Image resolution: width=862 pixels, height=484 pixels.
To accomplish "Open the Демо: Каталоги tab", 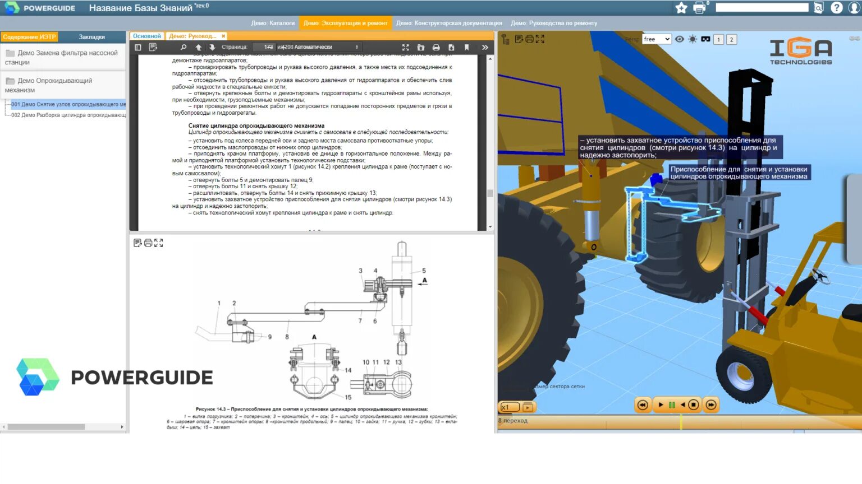I will coord(273,23).
